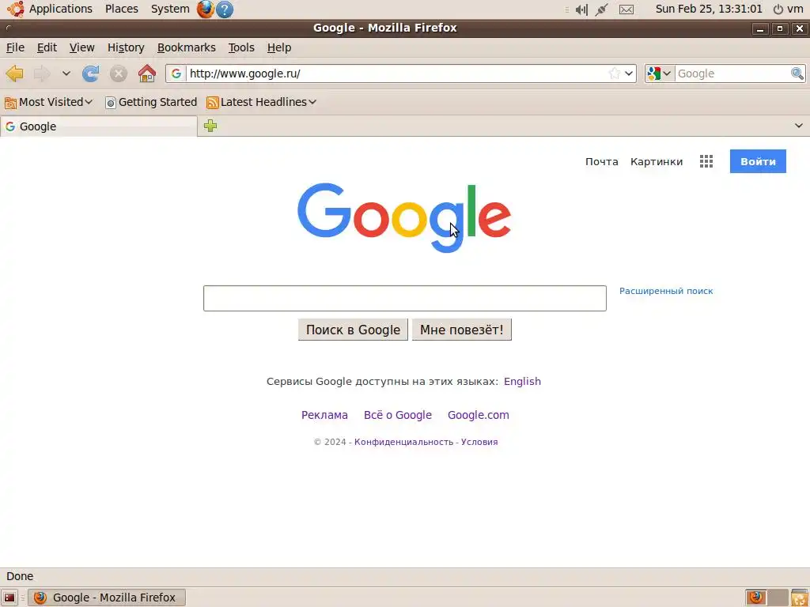Click the Done text in status bar

20,576
